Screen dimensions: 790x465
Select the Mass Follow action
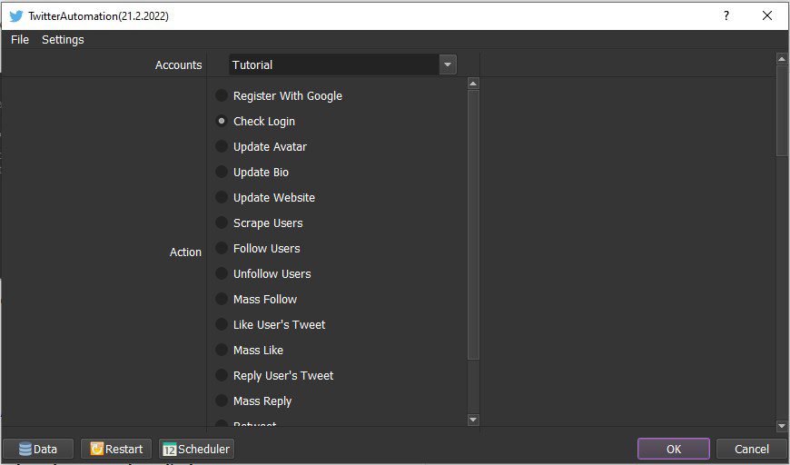tap(256, 299)
